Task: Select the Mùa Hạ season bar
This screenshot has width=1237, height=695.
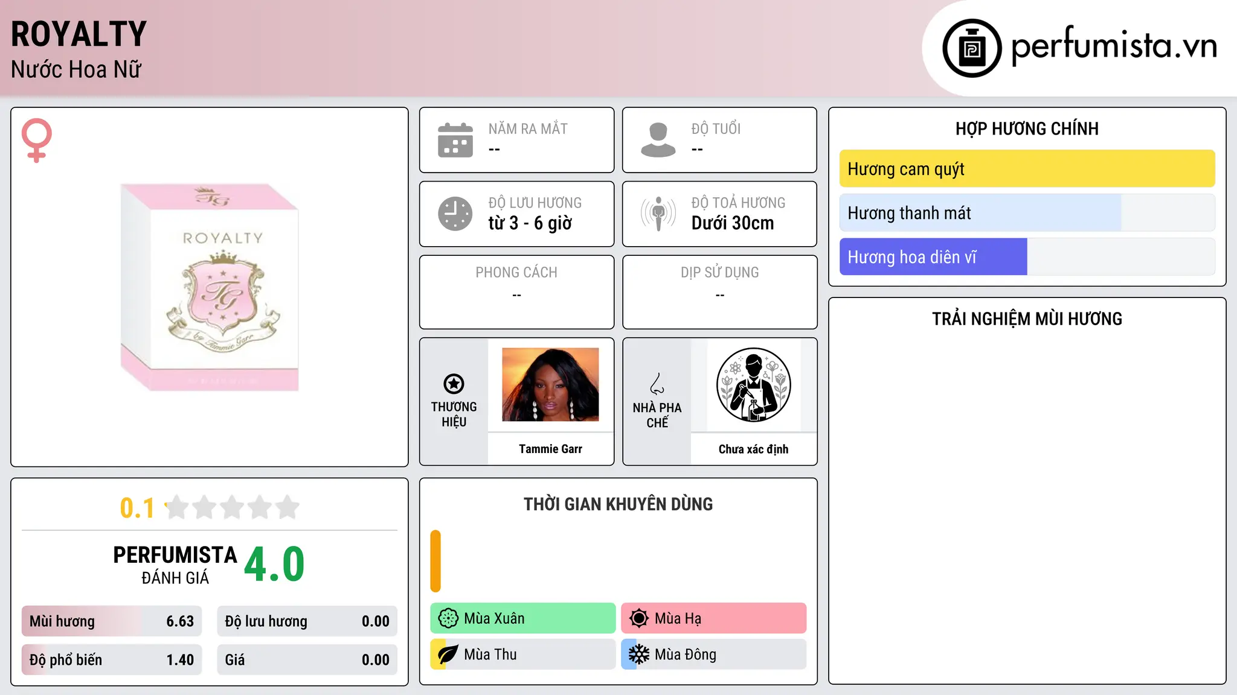Action: coord(714,618)
